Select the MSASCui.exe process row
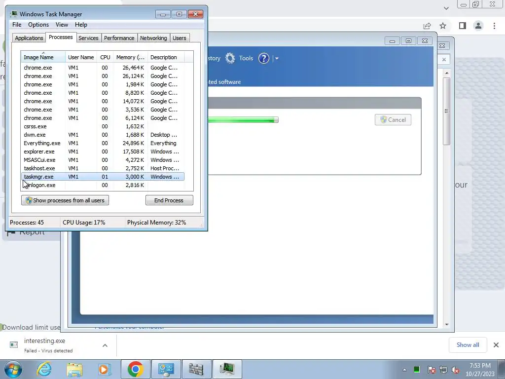The width and height of the screenshot is (505, 379). coord(103,160)
